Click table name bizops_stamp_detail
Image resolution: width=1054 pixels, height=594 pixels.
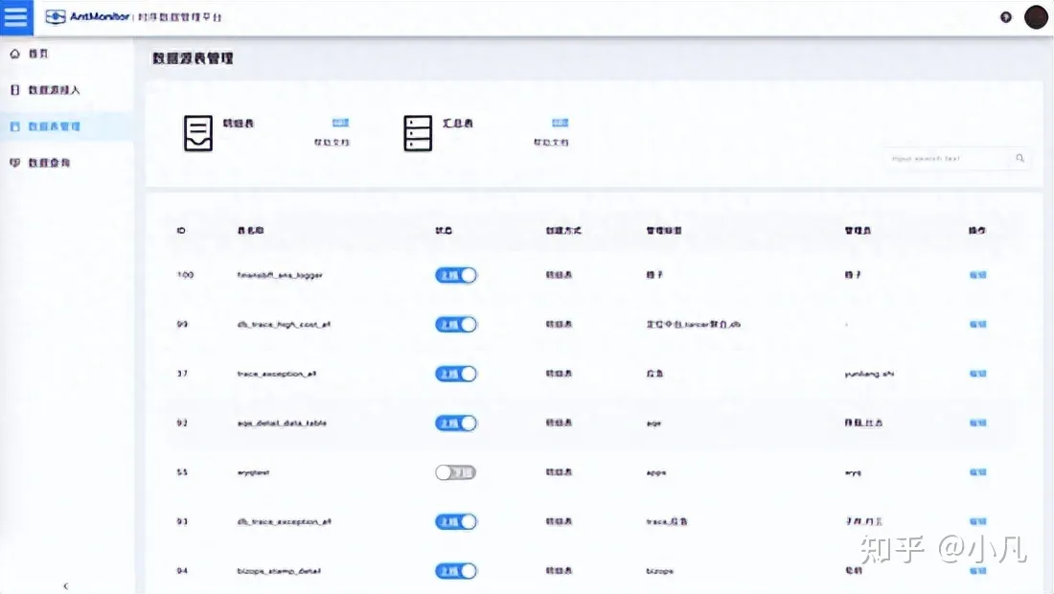coord(279,571)
